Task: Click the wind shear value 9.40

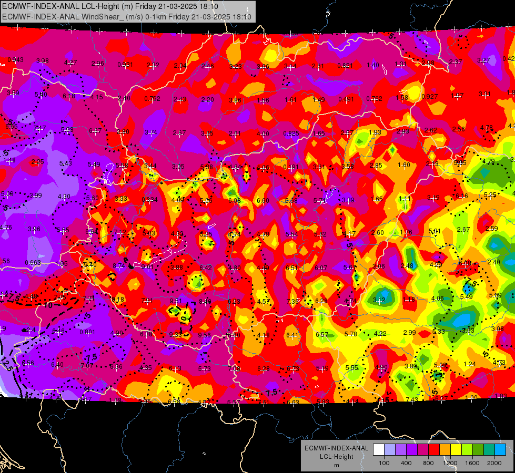Action: pyautogui.click(x=90, y=264)
